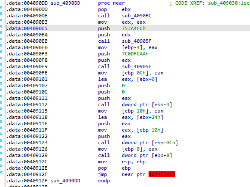Click the pop ebp operand
Screen dimensions: 250x187
click(126, 168)
